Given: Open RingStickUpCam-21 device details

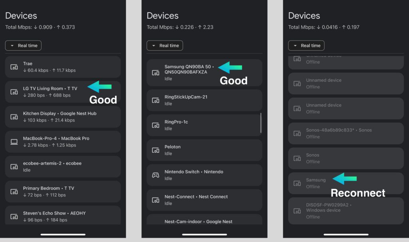Looking at the screenshot, I should click(x=204, y=100).
